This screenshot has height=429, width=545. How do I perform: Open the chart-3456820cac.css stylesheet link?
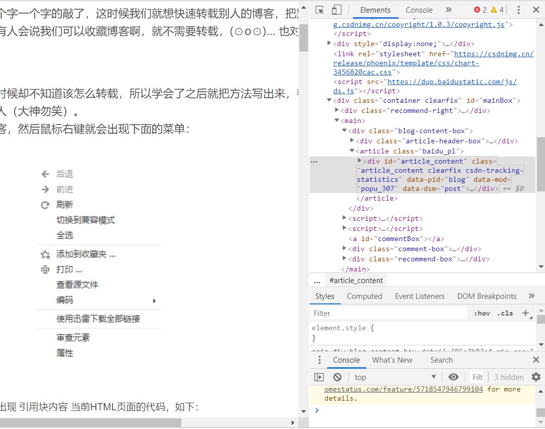(433, 63)
